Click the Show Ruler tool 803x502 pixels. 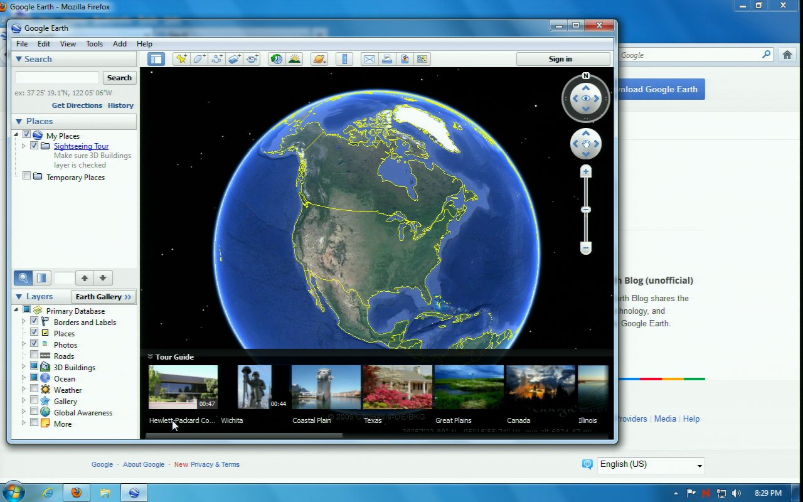click(x=344, y=59)
